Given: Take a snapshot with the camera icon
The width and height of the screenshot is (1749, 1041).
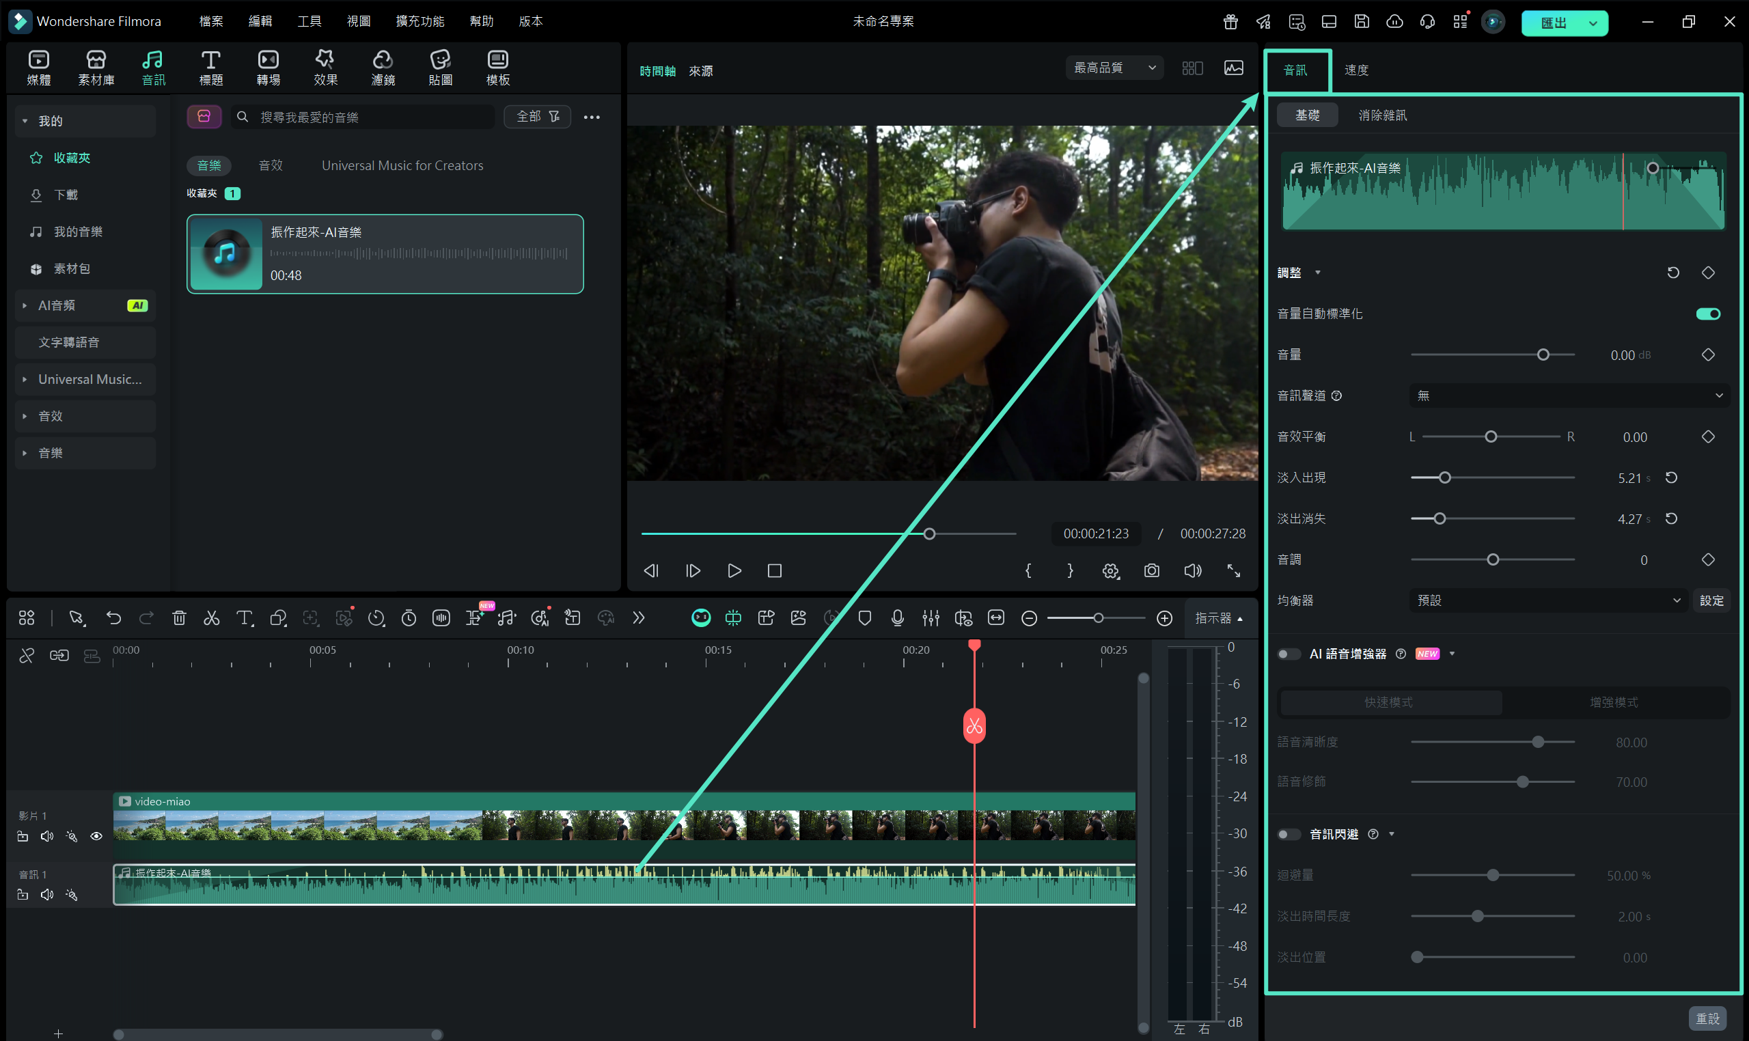Looking at the screenshot, I should pyautogui.click(x=1151, y=570).
